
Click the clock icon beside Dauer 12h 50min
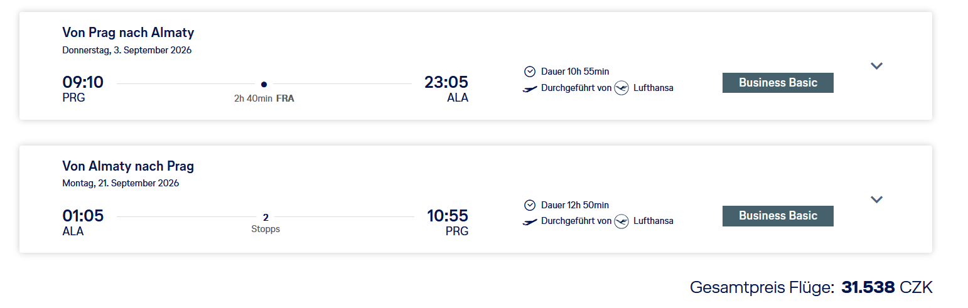pyautogui.click(x=529, y=205)
